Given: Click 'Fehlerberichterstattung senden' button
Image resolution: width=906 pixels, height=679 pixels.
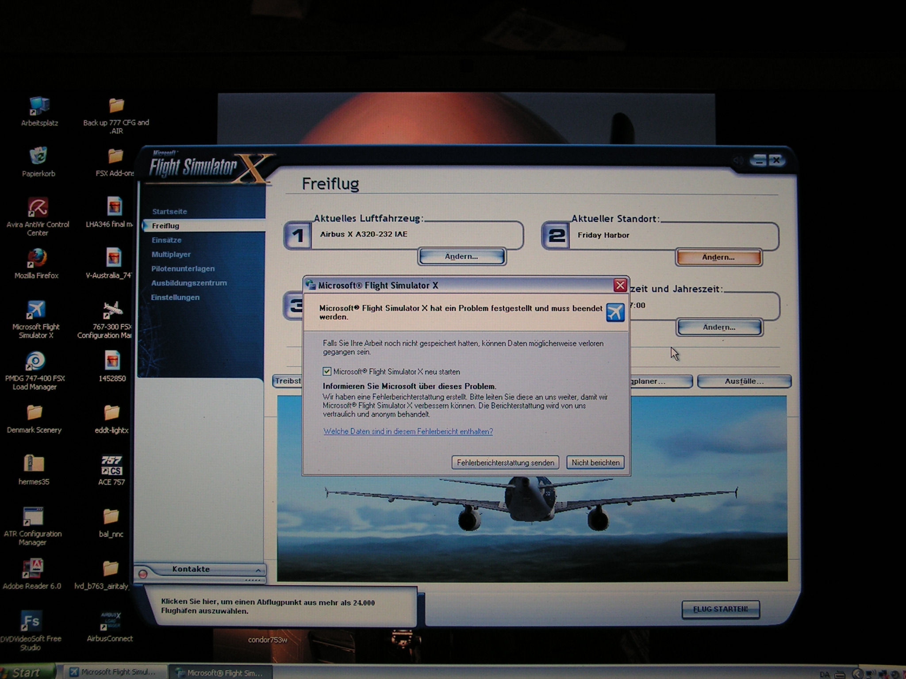Looking at the screenshot, I should [505, 462].
